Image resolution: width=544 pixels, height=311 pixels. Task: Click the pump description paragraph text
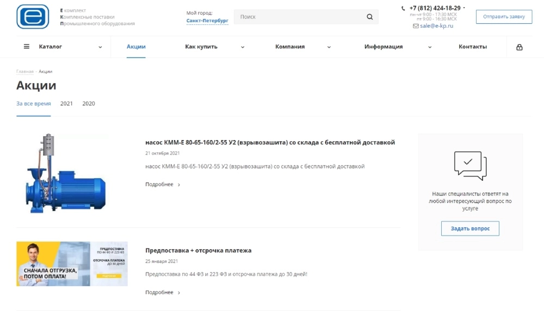(x=255, y=166)
